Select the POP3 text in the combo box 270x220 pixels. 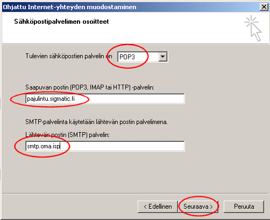[127, 57]
